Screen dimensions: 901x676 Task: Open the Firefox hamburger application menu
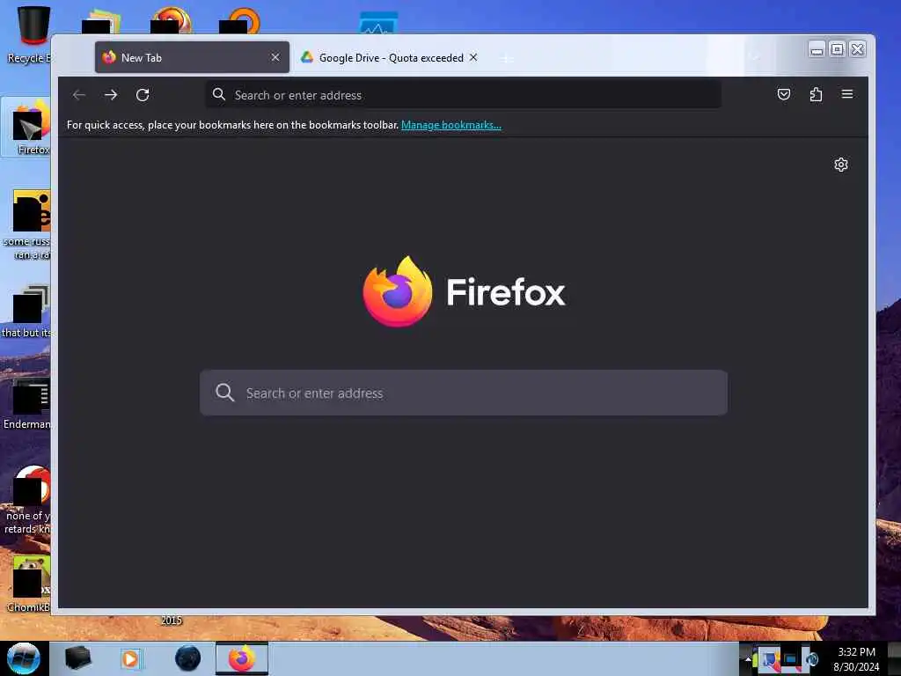point(847,94)
